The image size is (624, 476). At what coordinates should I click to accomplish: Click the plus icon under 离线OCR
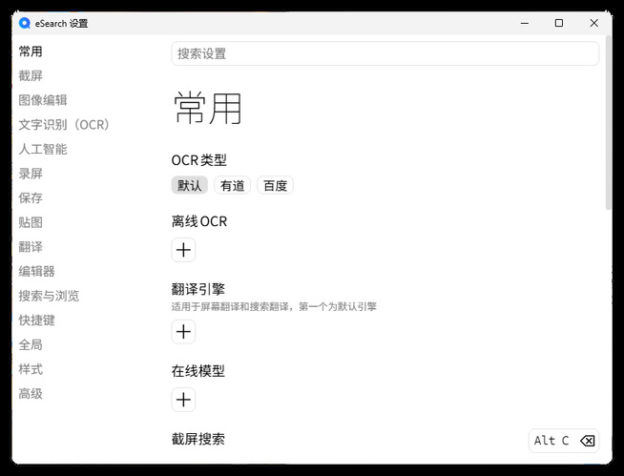(183, 250)
